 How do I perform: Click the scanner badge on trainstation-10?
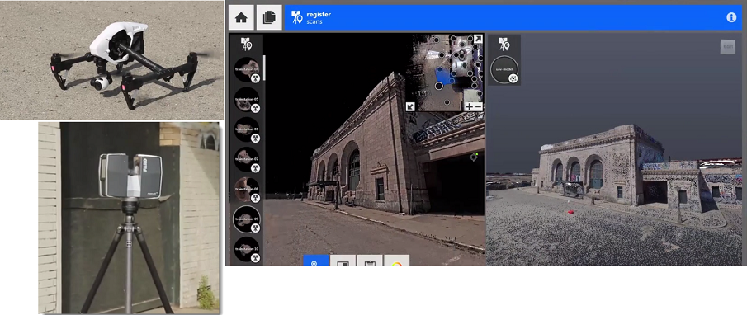tap(255, 258)
